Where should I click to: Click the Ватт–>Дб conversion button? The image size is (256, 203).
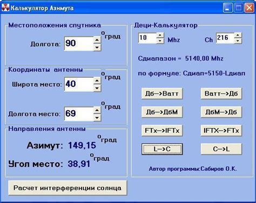[x=221, y=93]
